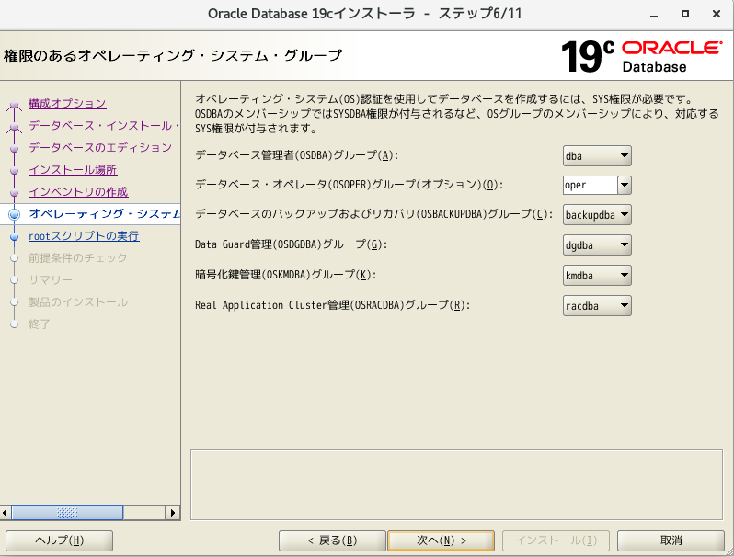Go to the データベース・インストール step

pyautogui.click(x=104, y=125)
